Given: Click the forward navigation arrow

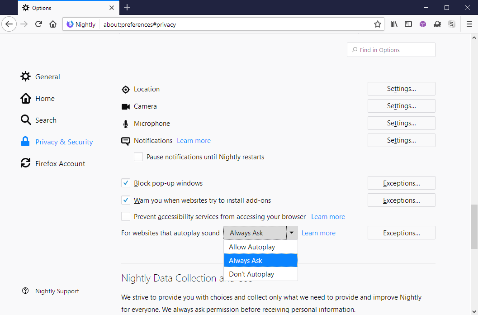Looking at the screenshot, I should pyautogui.click(x=24, y=24).
